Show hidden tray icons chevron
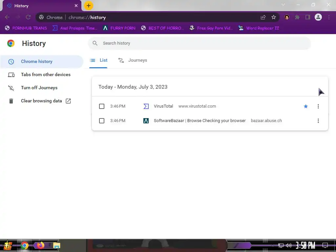Screen dimensions: 336x252 [x=273, y=245]
